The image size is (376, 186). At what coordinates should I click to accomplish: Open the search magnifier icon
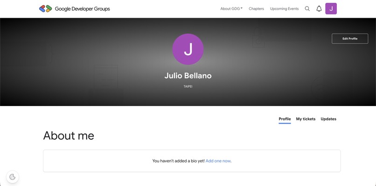[x=307, y=9]
